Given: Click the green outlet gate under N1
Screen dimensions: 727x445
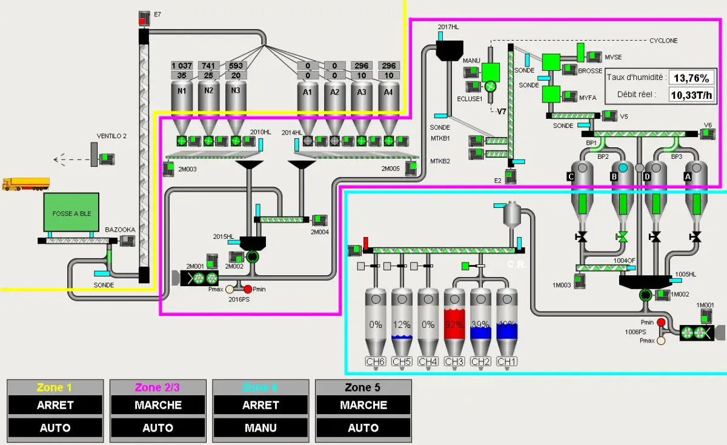Looking at the screenshot, I should 182,141.
